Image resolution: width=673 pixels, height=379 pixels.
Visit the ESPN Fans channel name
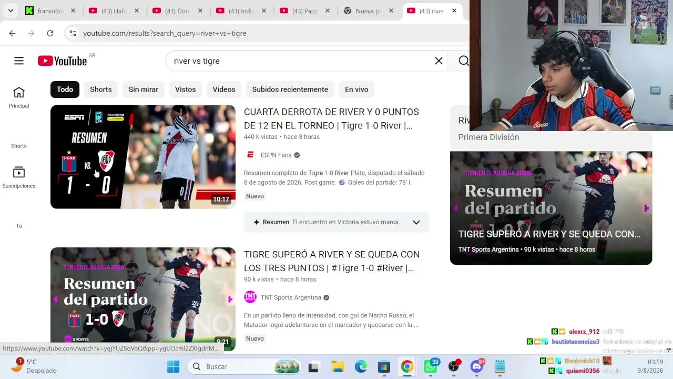[x=276, y=155]
